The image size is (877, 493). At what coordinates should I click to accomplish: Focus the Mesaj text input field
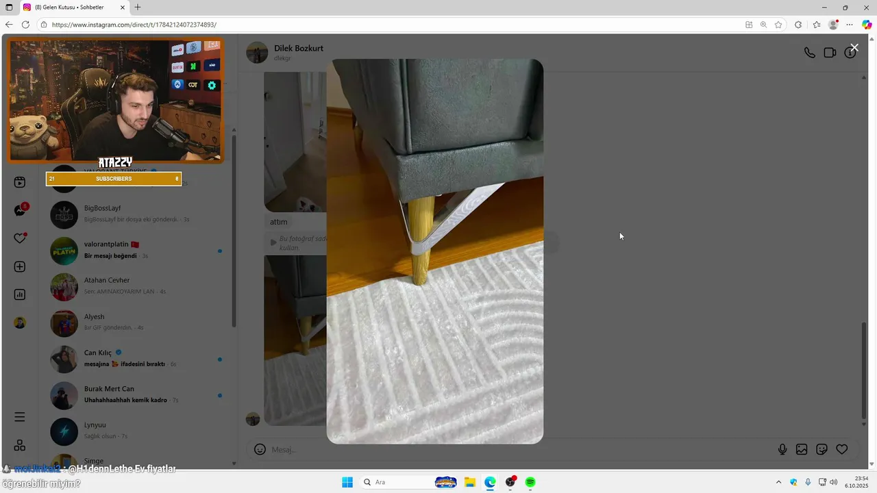(521, 450)
